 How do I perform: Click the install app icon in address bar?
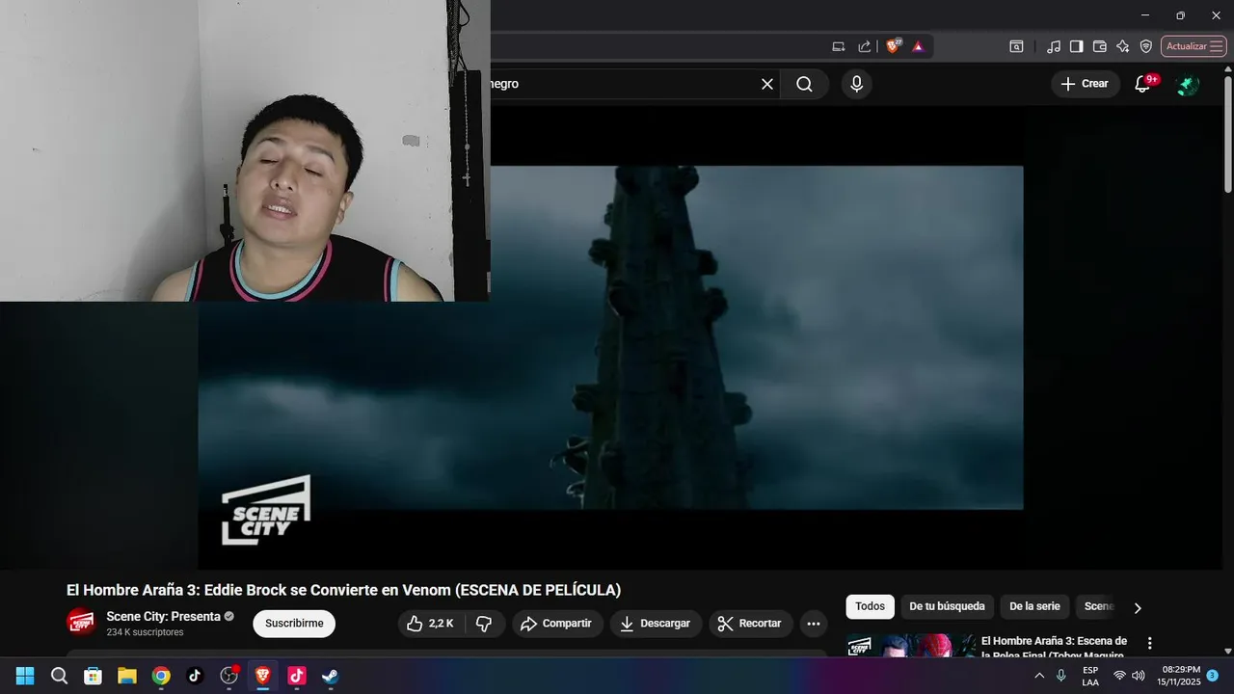(x=839, y=46)
